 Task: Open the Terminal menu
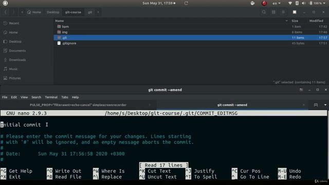tap(51, 97)
